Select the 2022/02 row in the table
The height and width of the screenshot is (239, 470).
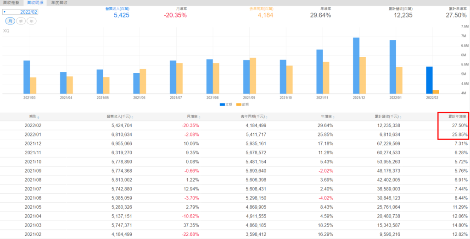point(235,125)
